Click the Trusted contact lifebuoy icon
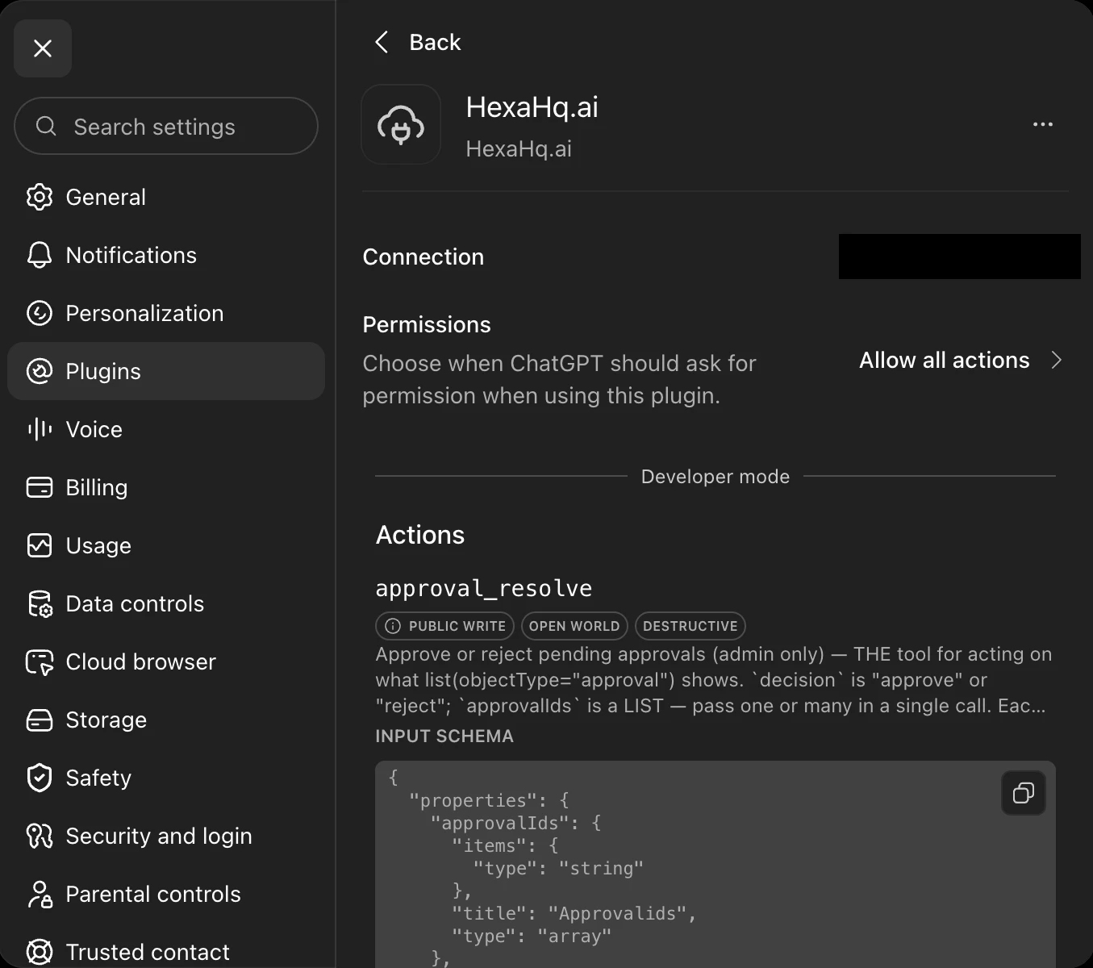This screenshot has width=1093, height=968. (40, 952)
